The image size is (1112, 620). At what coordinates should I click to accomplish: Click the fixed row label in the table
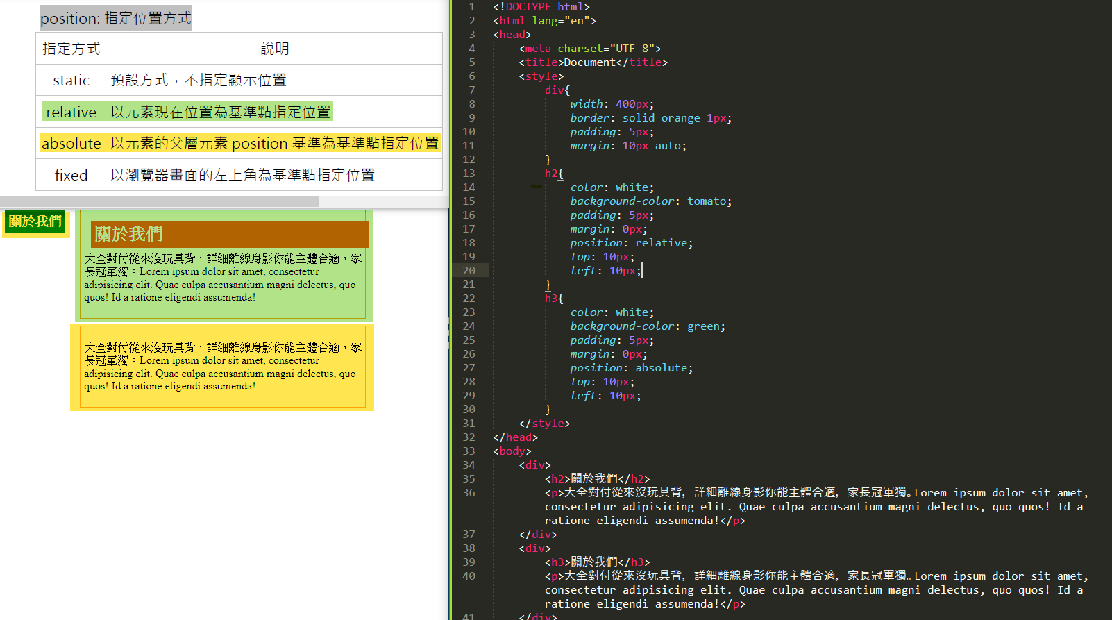coord(71,176)
